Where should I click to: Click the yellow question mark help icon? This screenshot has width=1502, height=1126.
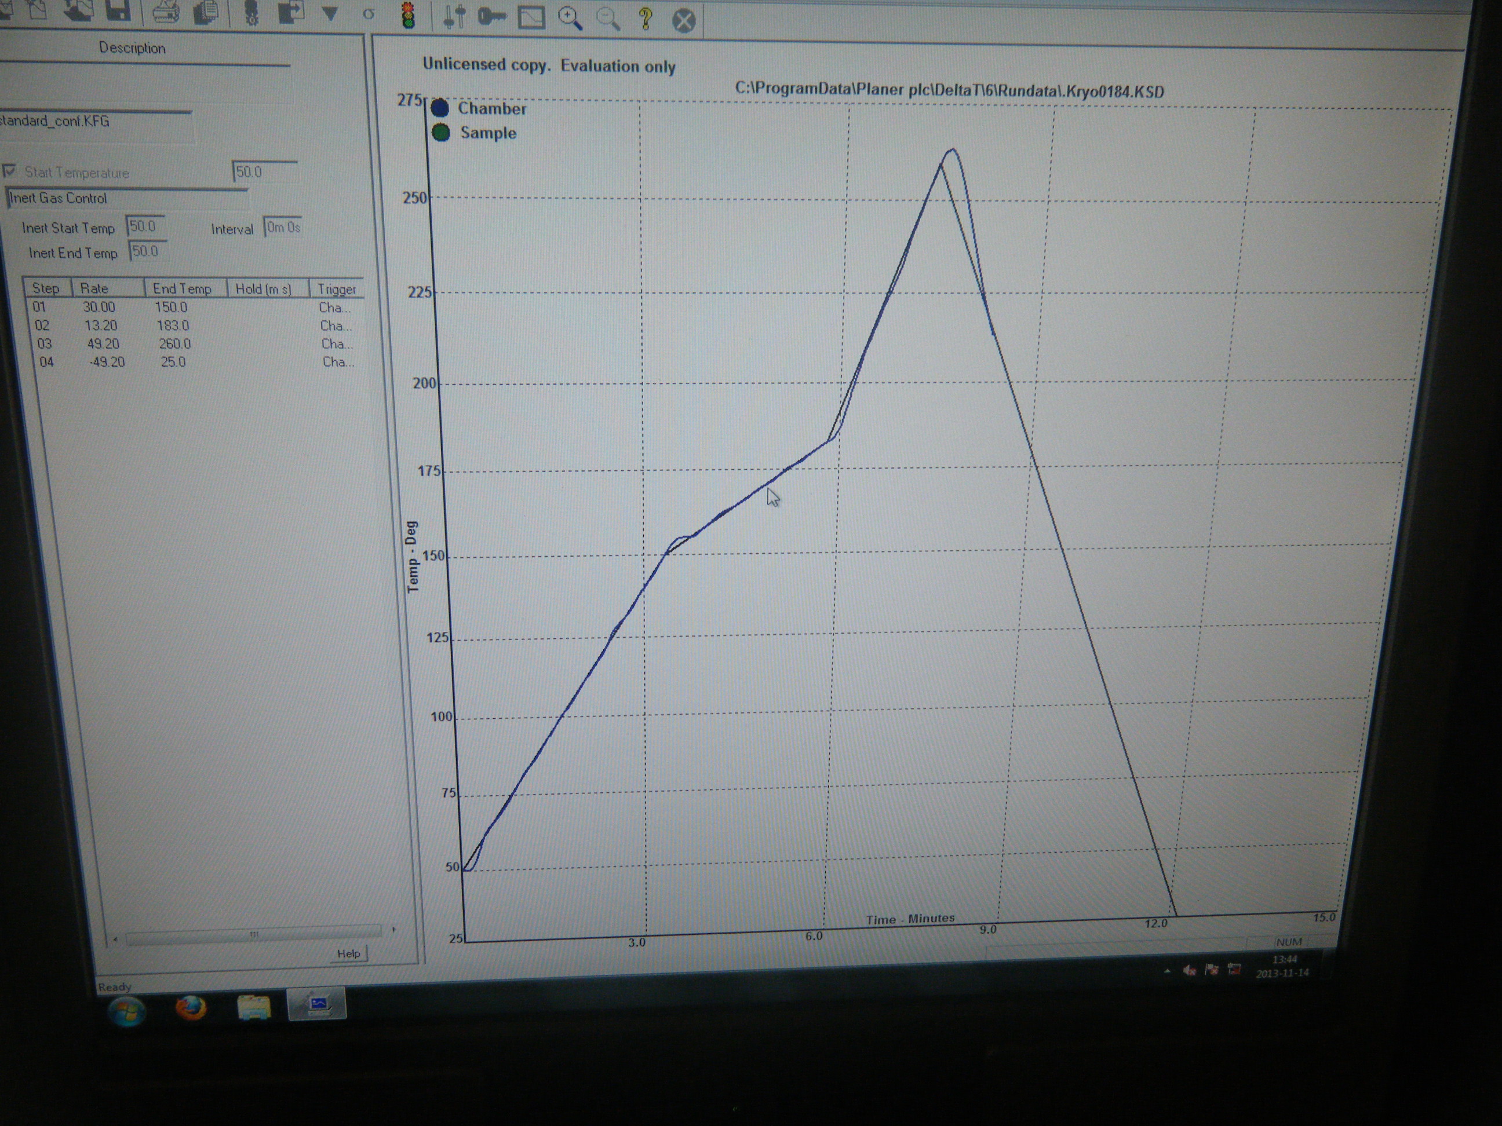pos(646,19)
